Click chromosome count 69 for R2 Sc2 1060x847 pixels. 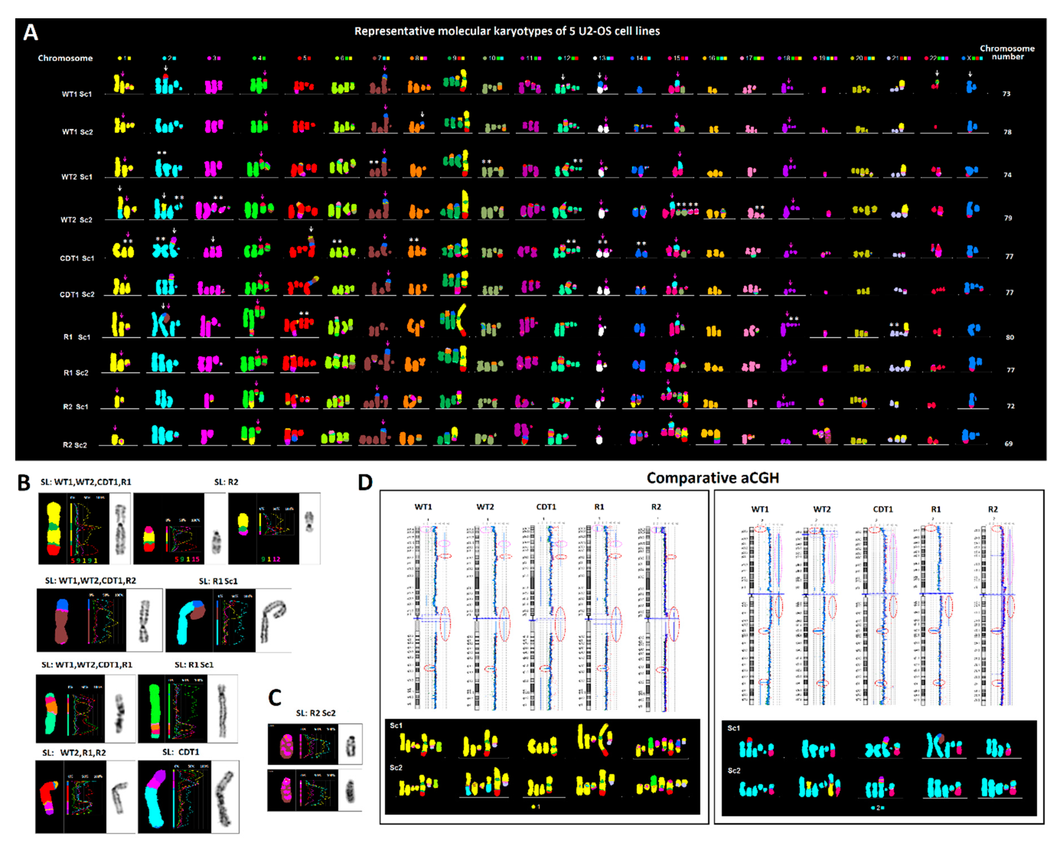click(1008, 443)
